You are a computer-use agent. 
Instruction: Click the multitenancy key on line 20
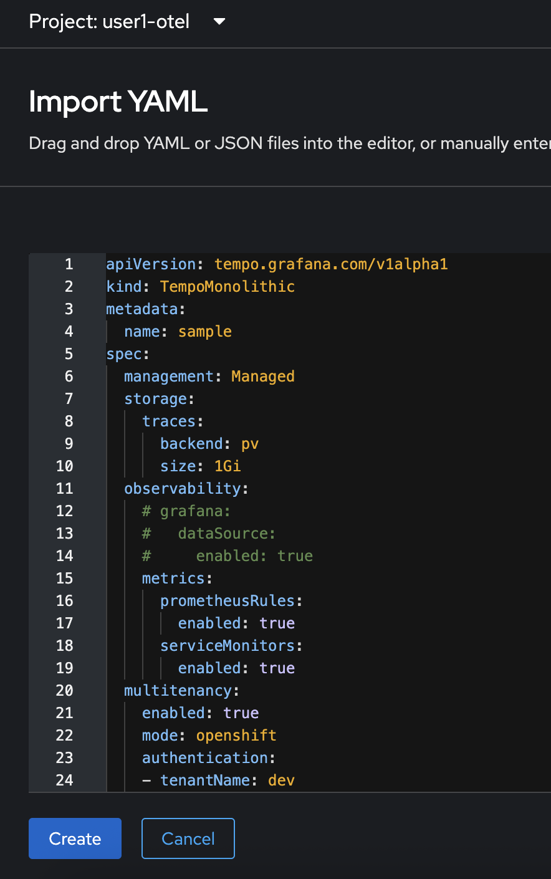click(178, 691)
